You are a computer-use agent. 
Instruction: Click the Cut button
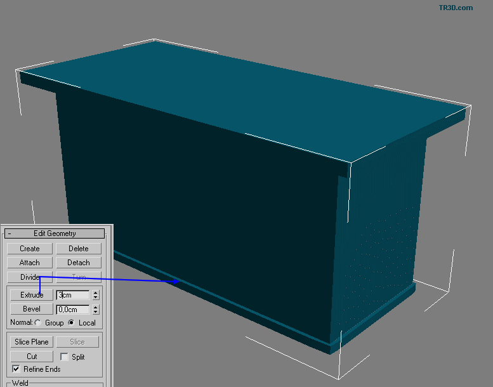pyautogui.click(x=31, y=357)
